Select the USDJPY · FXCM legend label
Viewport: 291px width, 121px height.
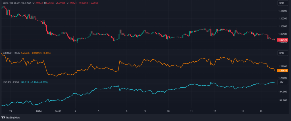(x=11, y=82)
